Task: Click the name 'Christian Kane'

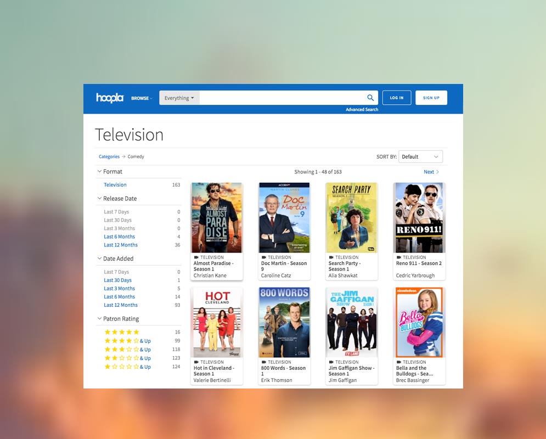Action: [x=210, y=275]
